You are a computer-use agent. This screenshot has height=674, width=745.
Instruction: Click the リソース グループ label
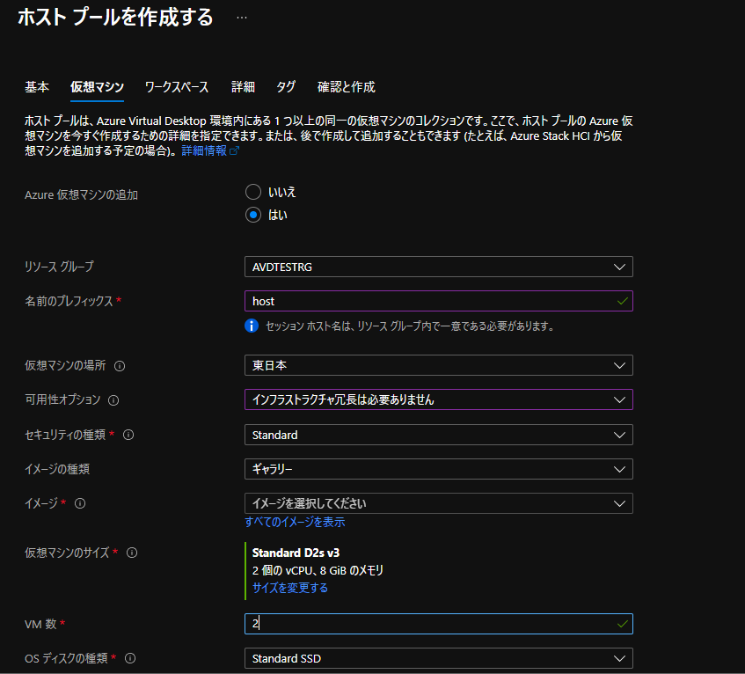tap(60, 267)
